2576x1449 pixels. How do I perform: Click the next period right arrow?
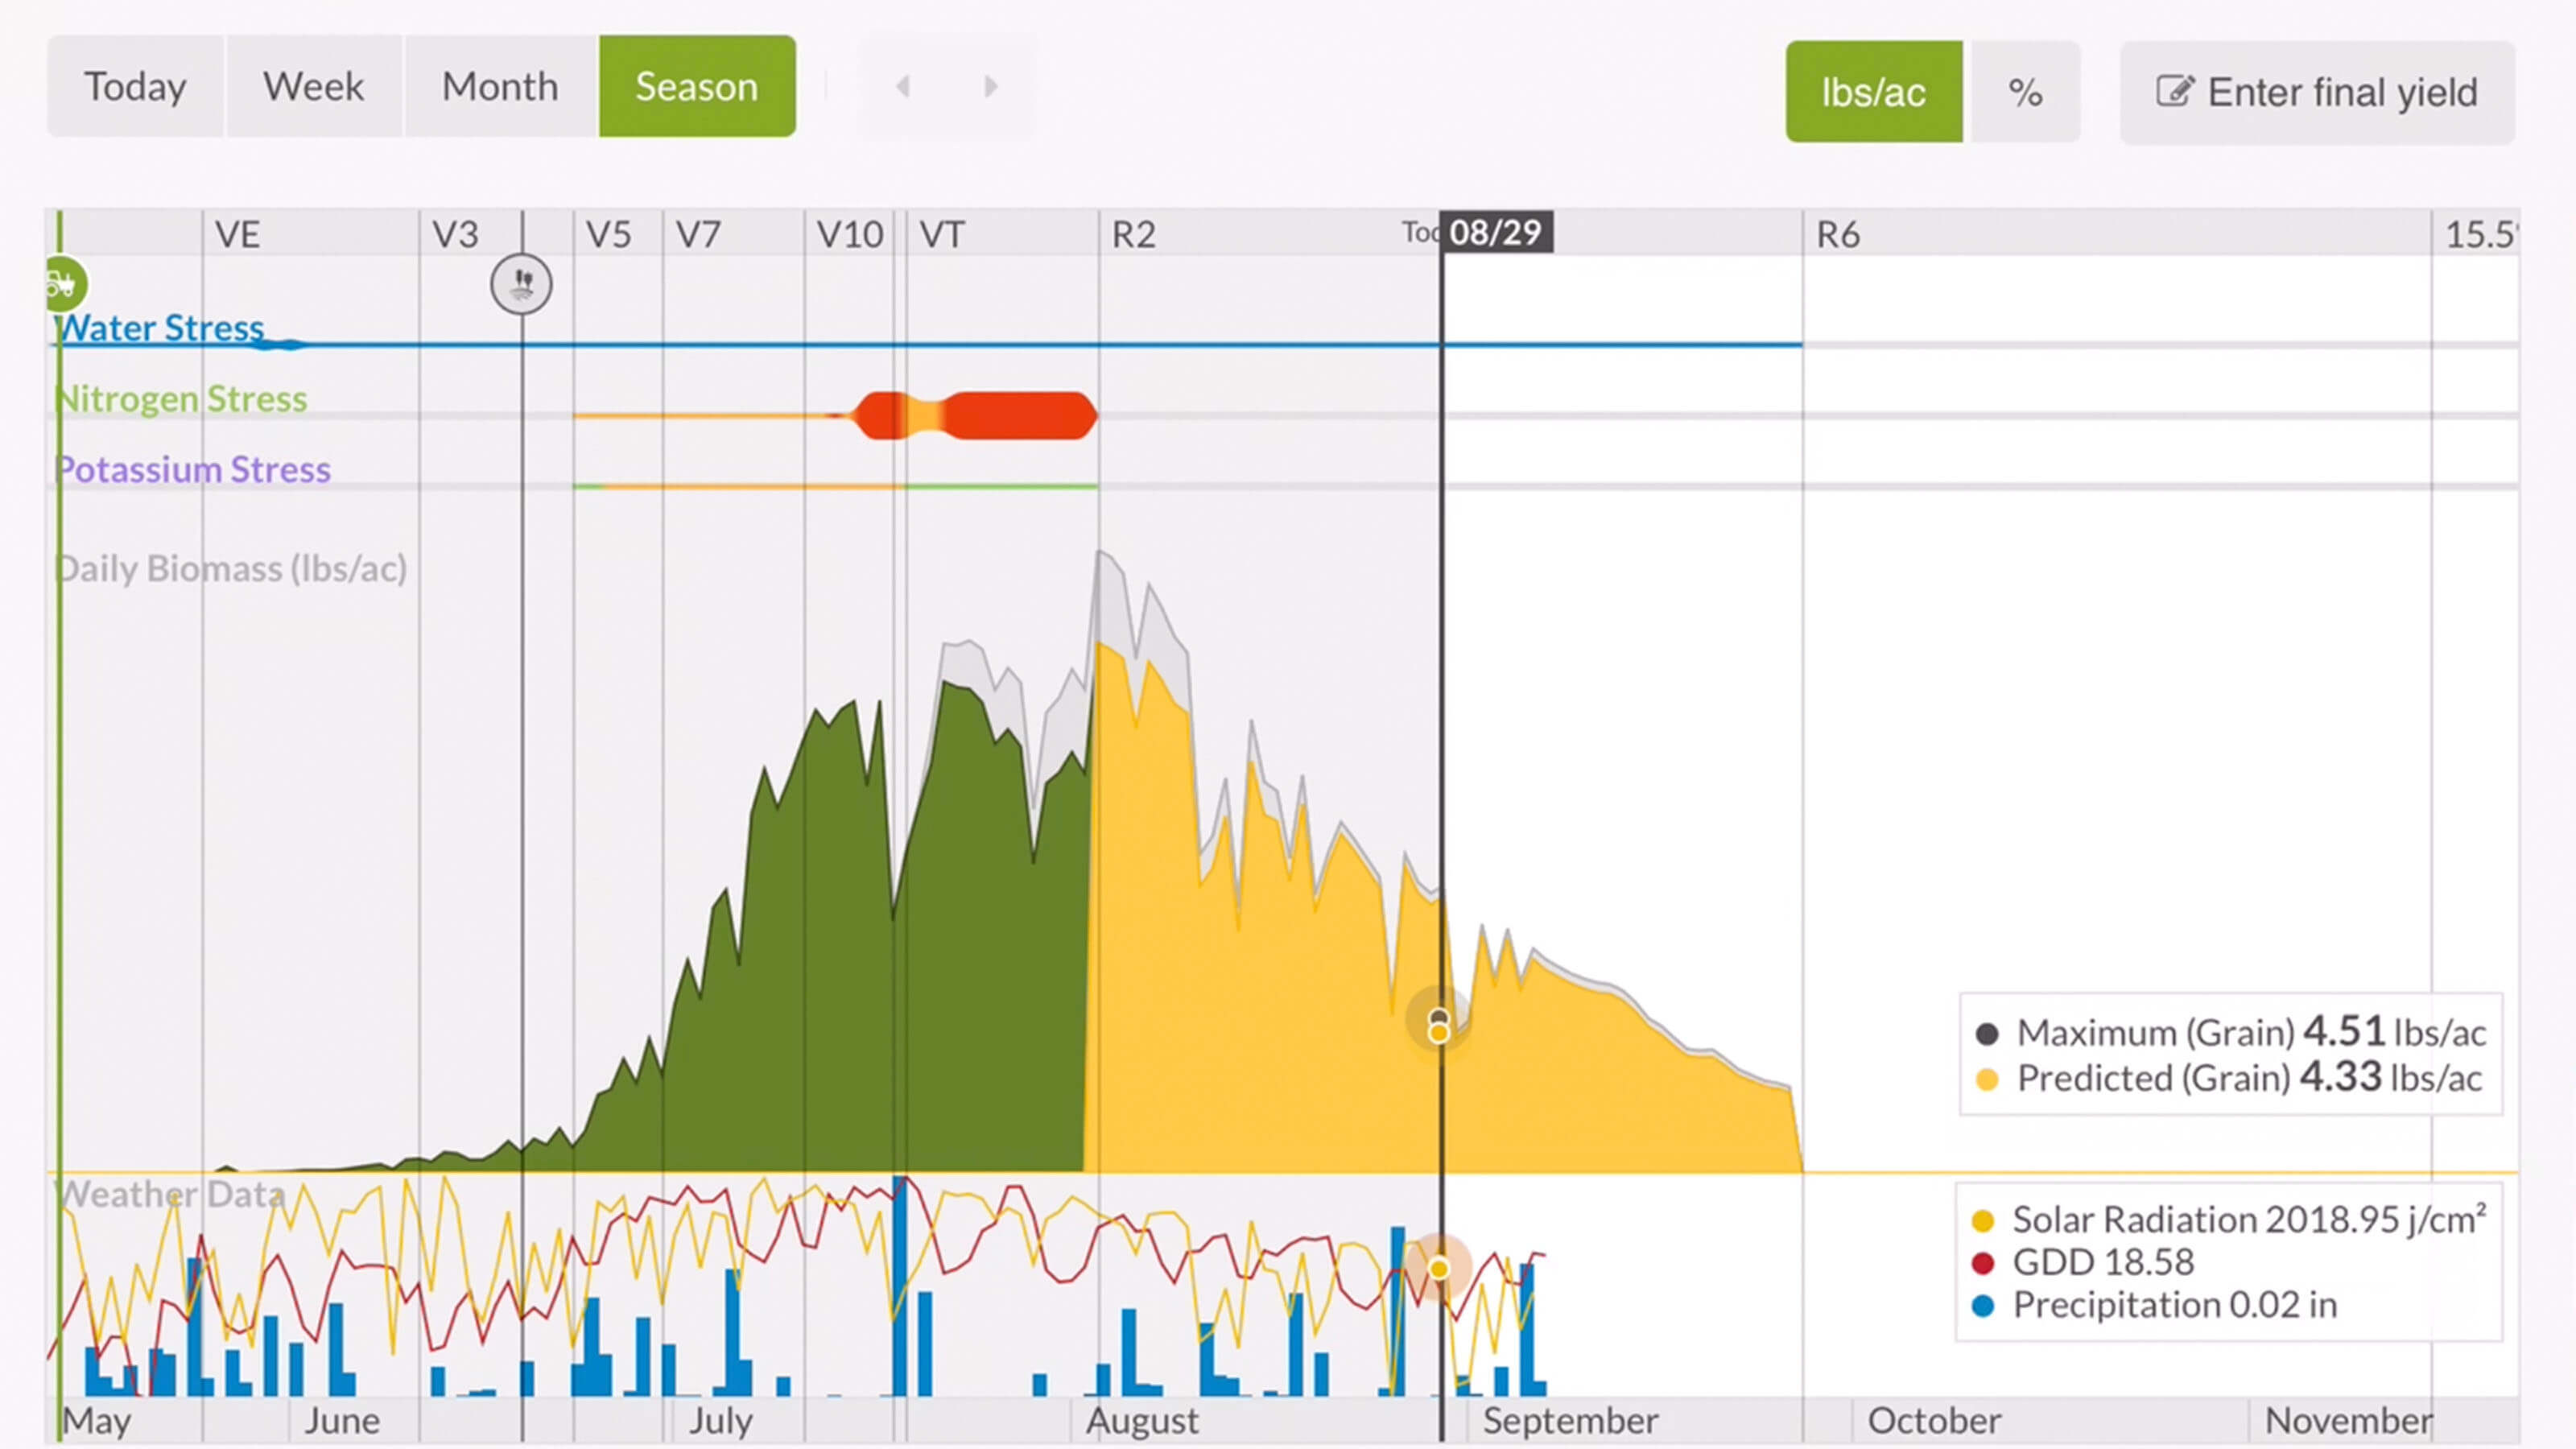990,87
